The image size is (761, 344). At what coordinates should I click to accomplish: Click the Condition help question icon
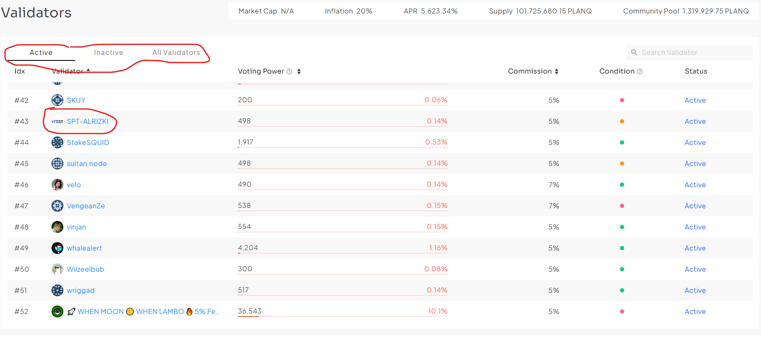(x=640, y=71)
